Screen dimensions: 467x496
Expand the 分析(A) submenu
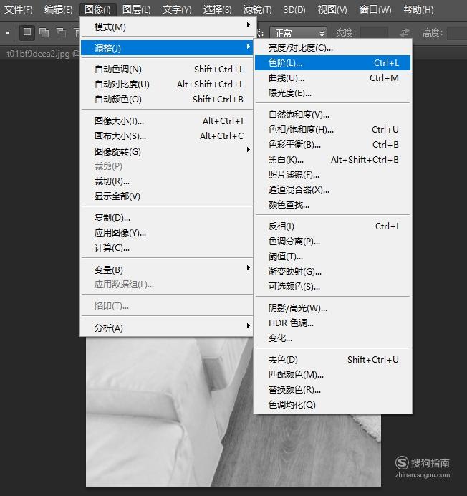(166, 328)
